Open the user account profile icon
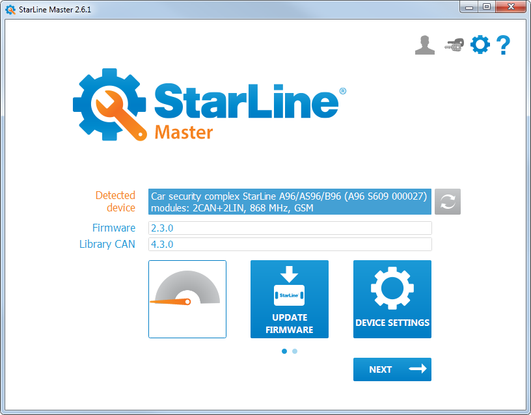The width and height of the screenshot is (531, 415). click(x=425, y=45)
